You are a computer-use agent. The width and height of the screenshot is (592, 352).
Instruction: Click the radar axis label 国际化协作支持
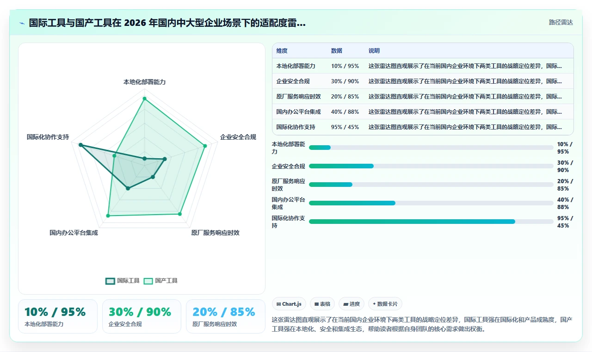tap(48, 137)
